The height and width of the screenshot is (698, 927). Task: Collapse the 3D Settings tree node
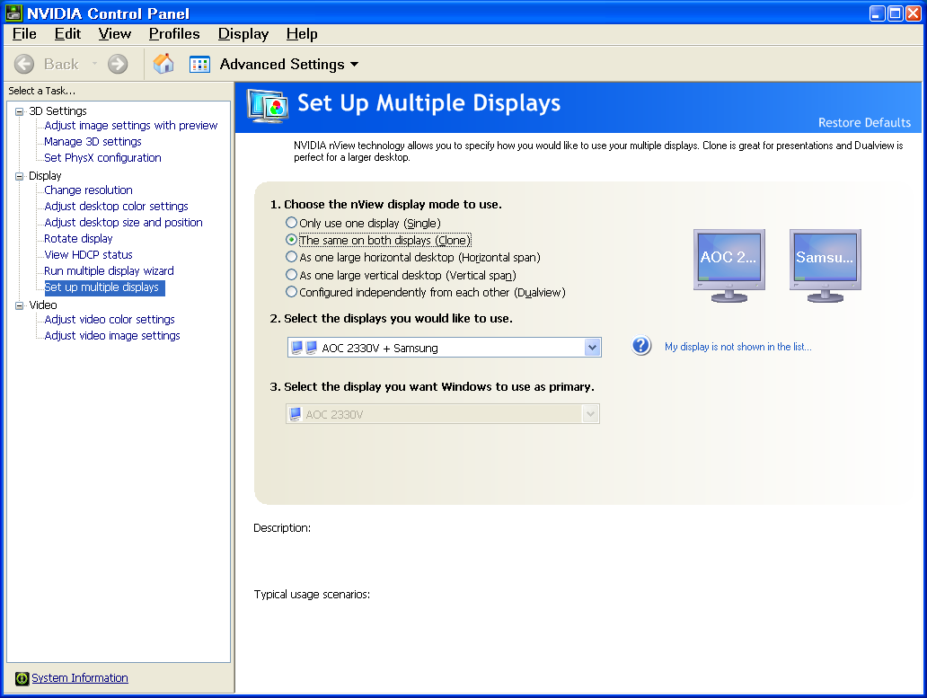coord(20,111)
